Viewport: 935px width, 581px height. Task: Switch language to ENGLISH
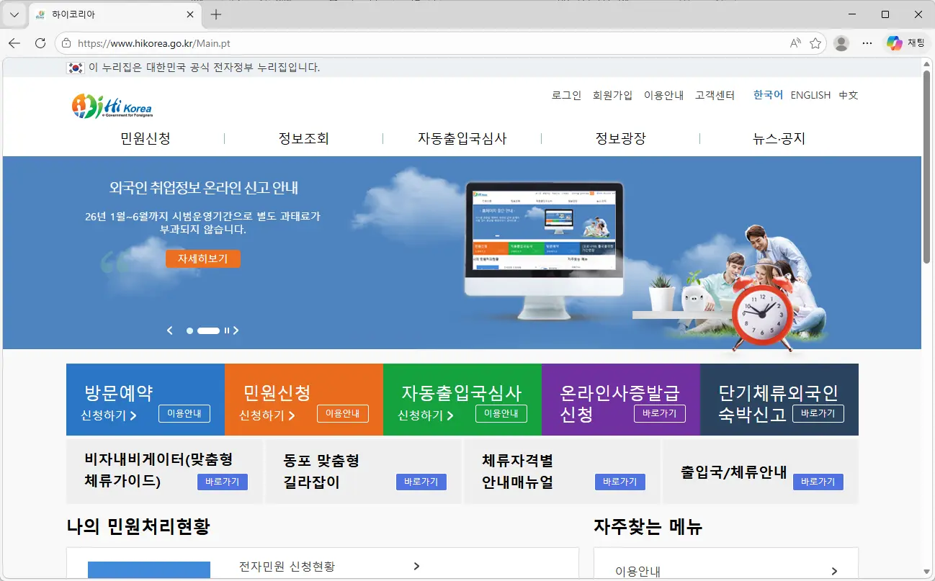tap(810, 95)
